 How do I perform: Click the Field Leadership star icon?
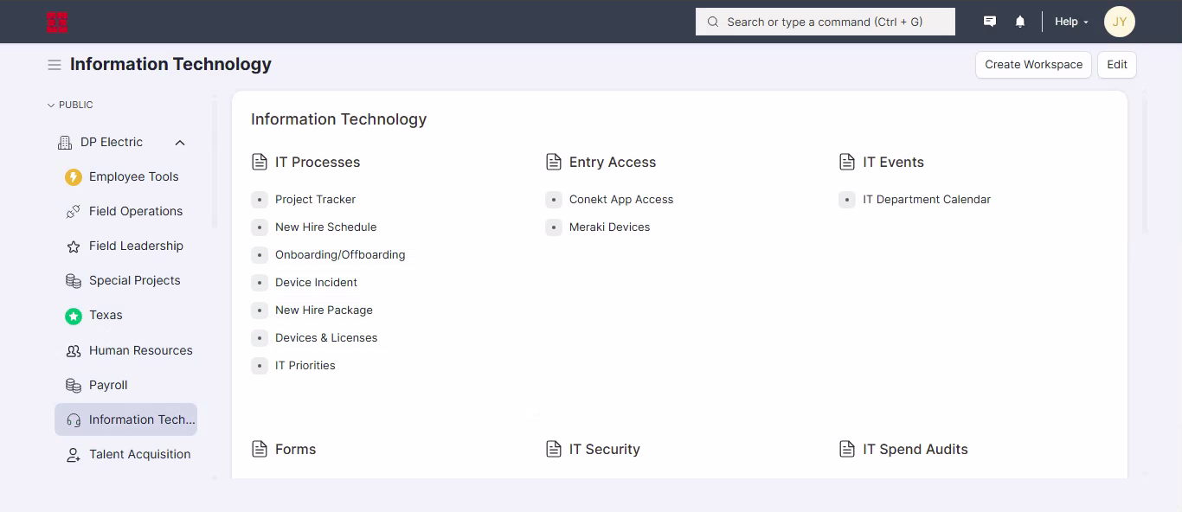tap(74, 246)
